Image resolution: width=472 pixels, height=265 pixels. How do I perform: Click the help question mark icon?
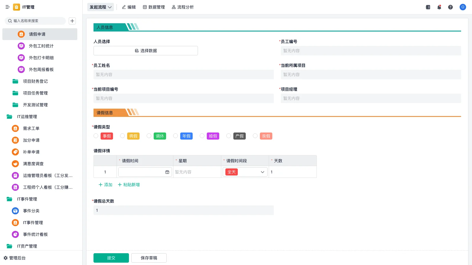tap(450, 7)
